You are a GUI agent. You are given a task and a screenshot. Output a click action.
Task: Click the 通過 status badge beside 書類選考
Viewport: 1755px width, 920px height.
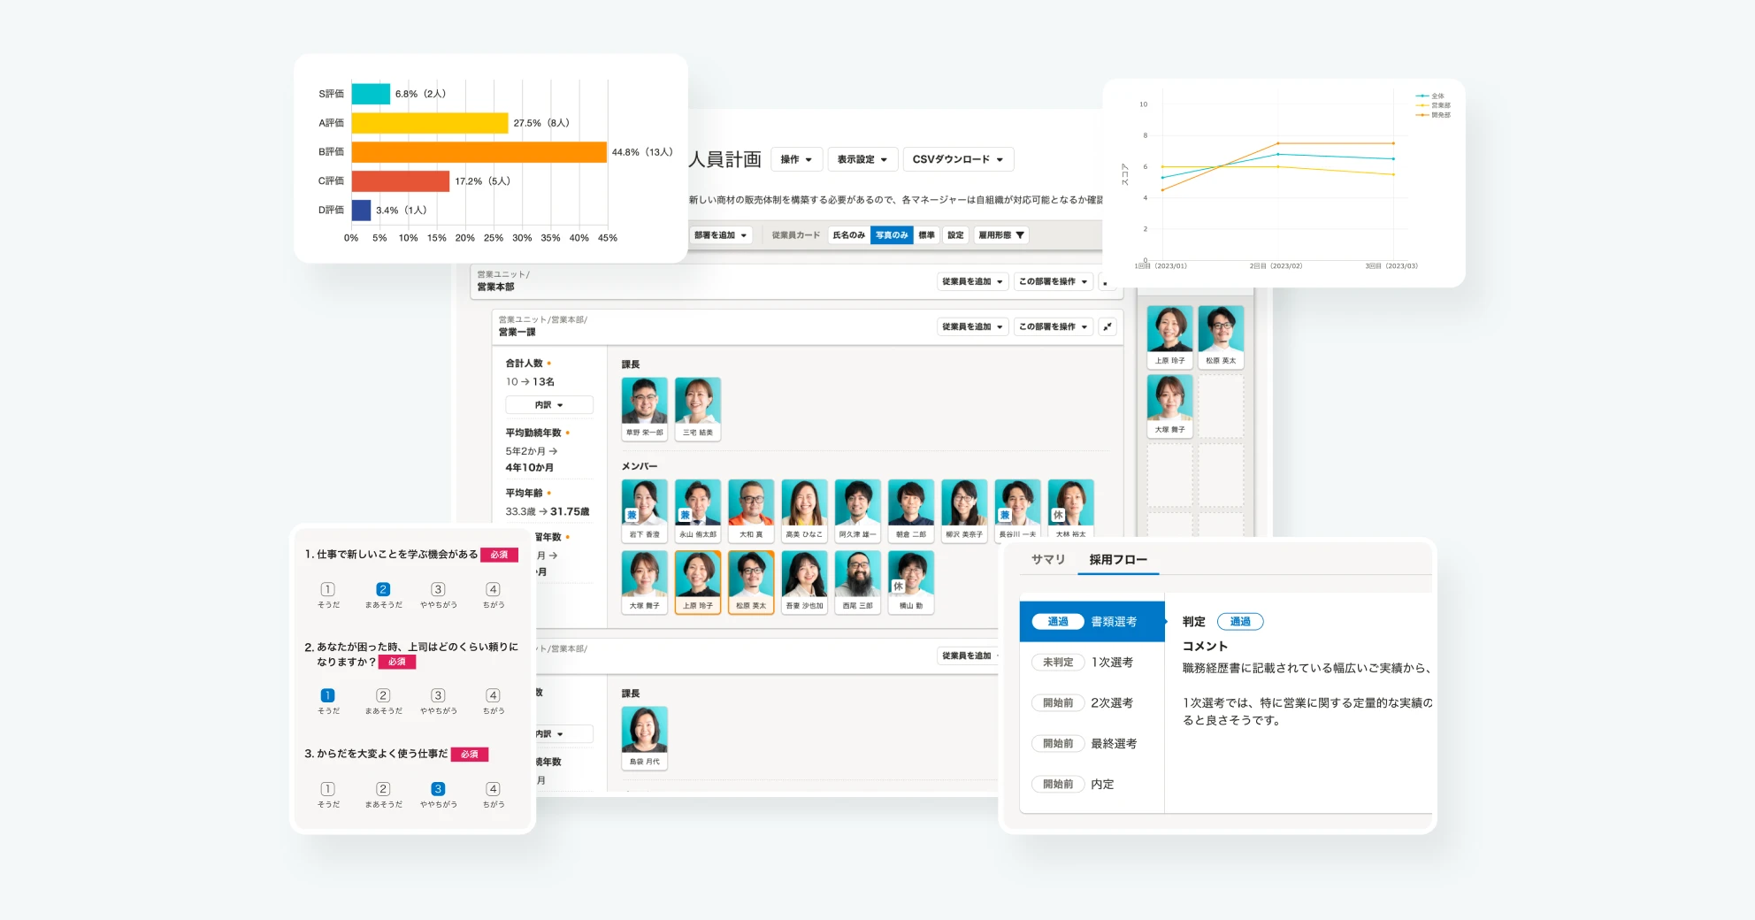pos(1058,622)
